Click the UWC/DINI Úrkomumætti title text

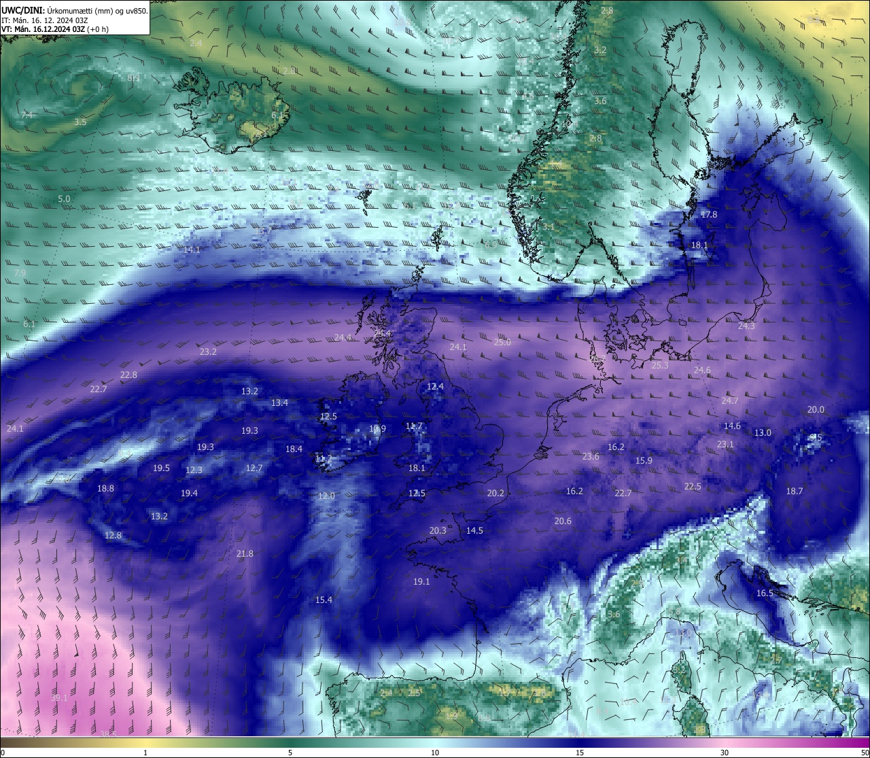(75, 11)
